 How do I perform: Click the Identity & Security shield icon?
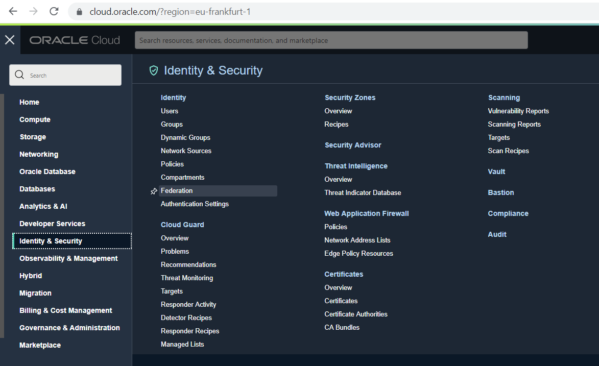[x=153, y=70]
